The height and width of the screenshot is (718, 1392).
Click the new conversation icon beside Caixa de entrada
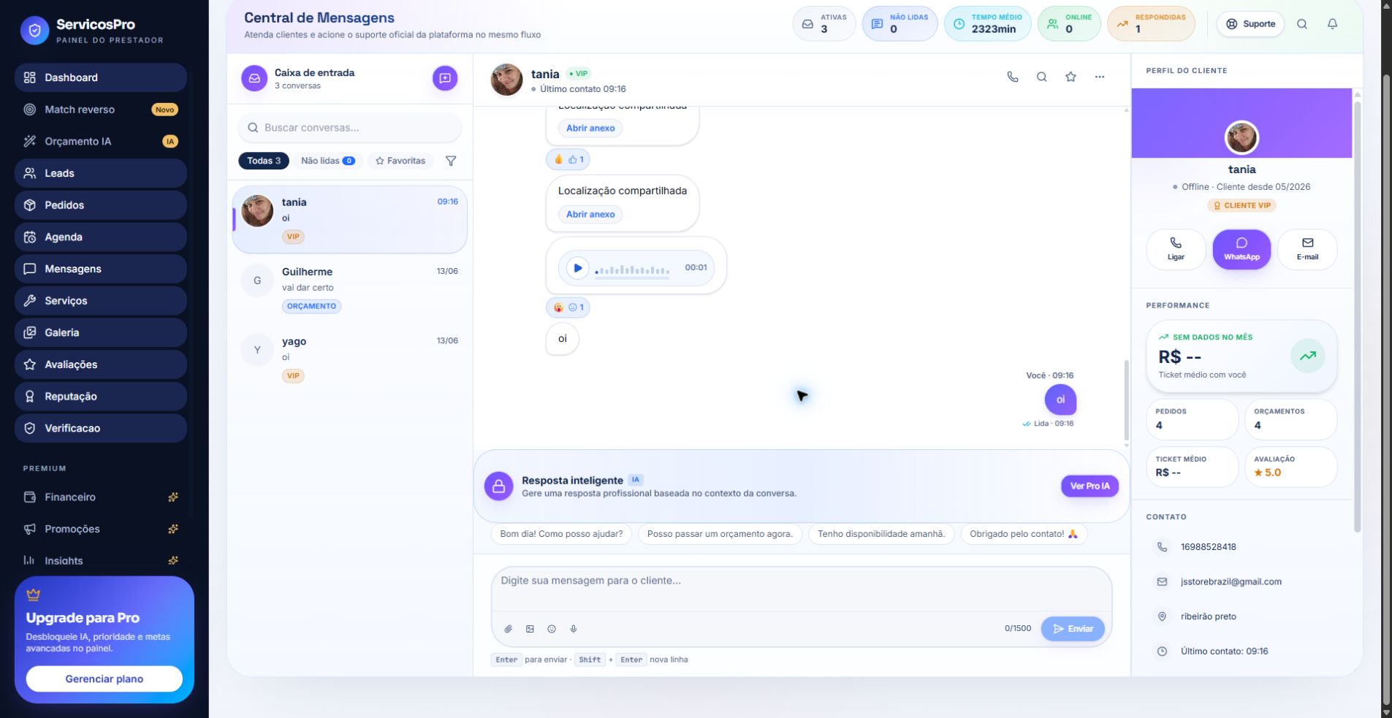445,78
